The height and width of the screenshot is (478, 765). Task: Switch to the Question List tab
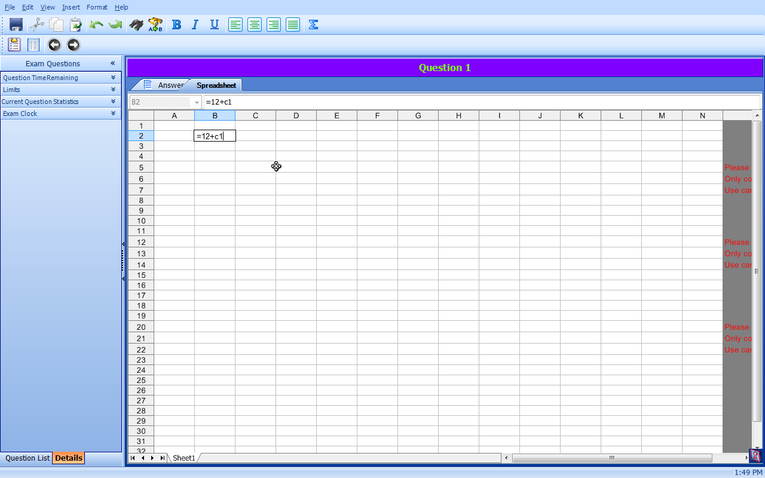coord(27,458)
